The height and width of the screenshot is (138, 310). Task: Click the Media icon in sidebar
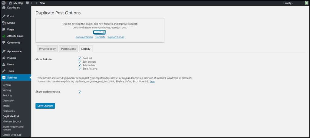coord(4,23)
